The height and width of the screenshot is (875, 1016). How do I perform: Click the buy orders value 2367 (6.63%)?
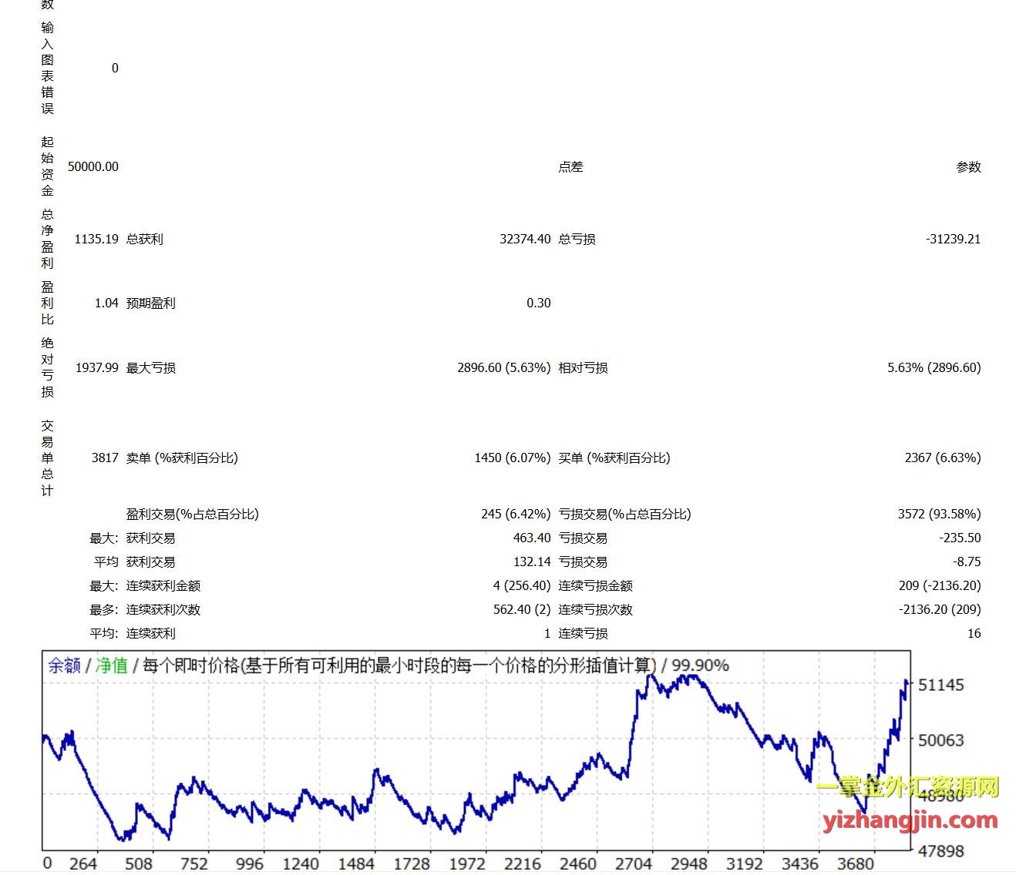click(x=942, y=458)
